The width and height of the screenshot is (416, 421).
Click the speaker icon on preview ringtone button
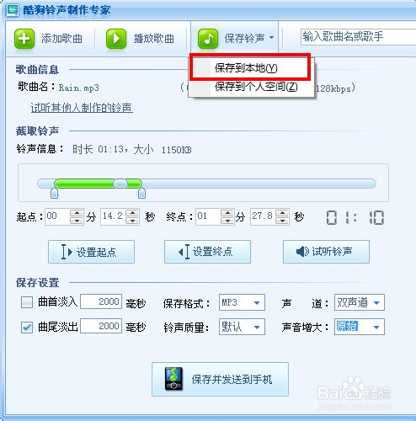click(302, 251)
